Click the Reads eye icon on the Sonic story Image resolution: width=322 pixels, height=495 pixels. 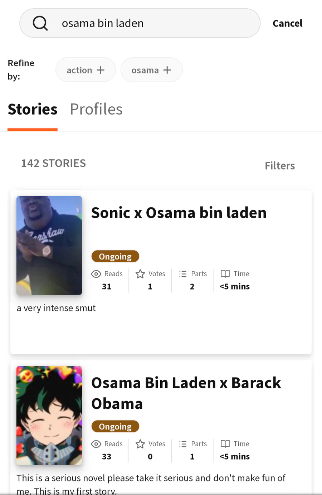point(96,274)
